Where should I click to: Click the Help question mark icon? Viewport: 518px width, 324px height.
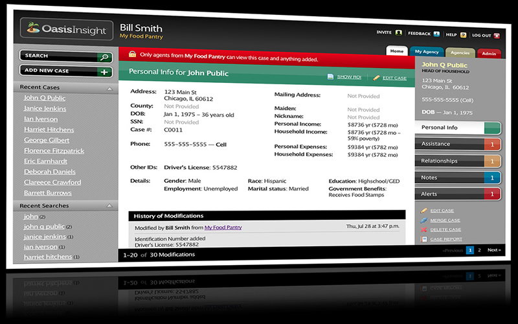463,35
